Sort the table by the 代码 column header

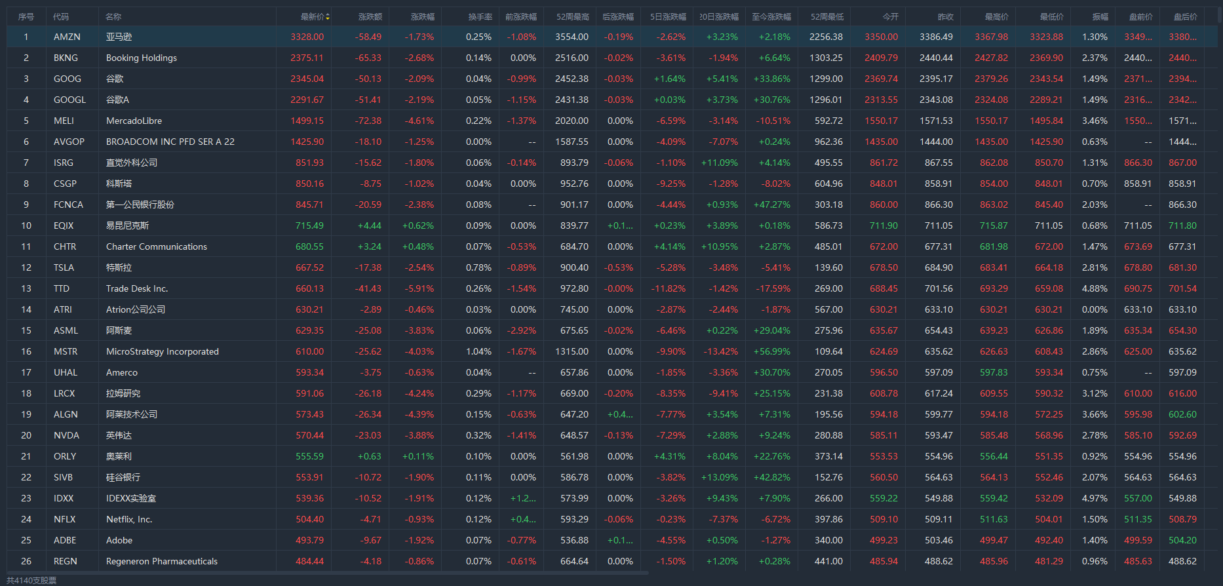pyautogui.click(x=61, y=17)
